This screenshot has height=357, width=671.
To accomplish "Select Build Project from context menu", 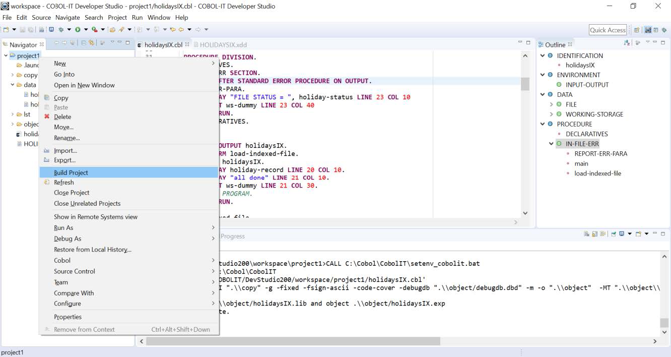I will point(71,172).
